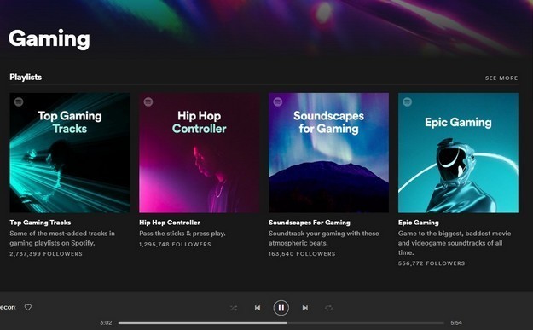This screenshot has width=533, height=330.
Task: Skip to the previous track
Action: pyautogui.click(x=258, y=308)
